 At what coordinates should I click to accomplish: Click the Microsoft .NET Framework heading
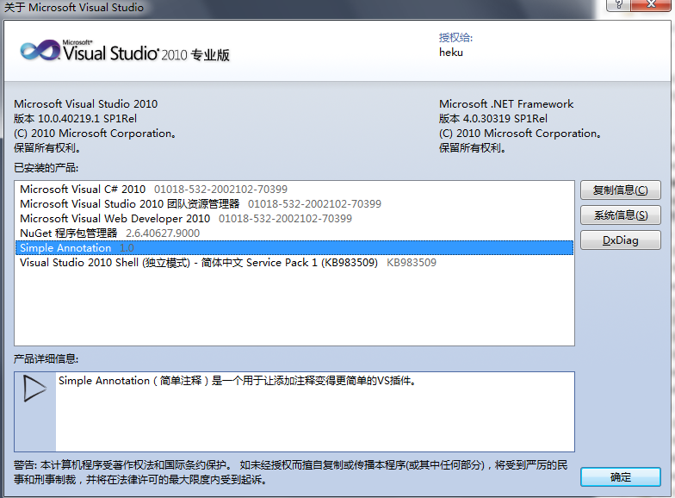[x=506, y=103]
